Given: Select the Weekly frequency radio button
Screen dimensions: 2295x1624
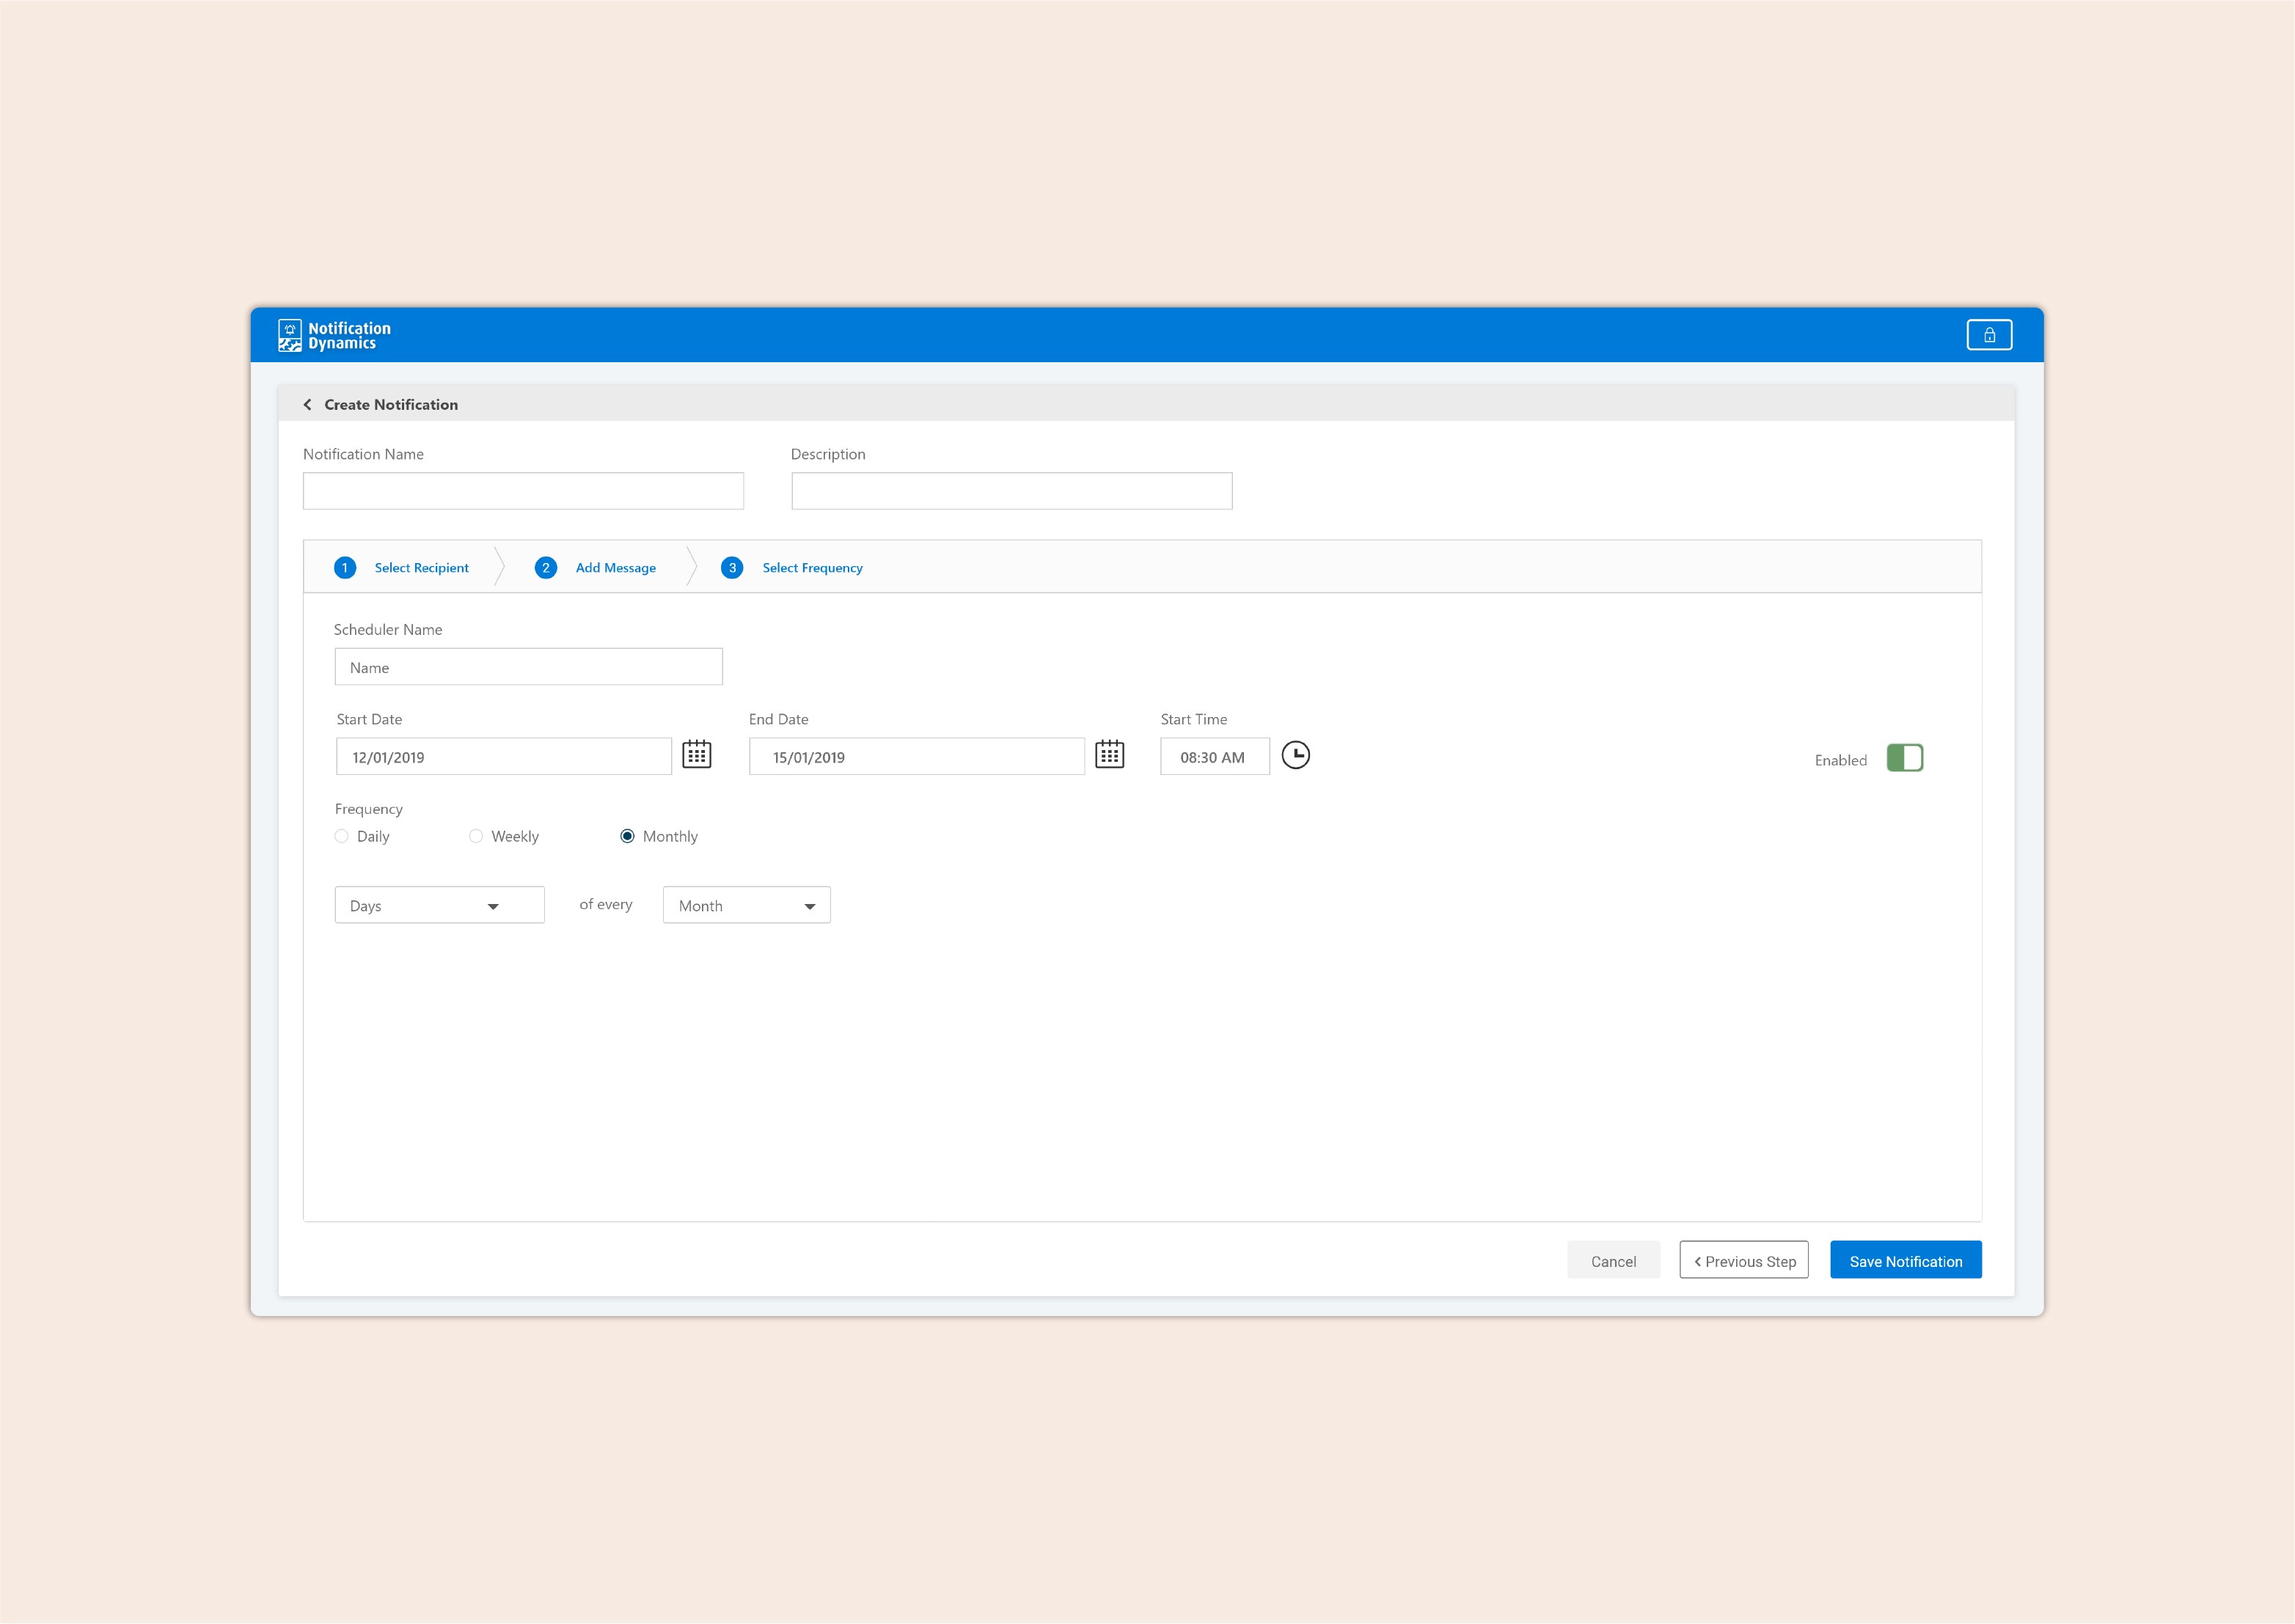Looking at the screenshot, I should [476, 836].
